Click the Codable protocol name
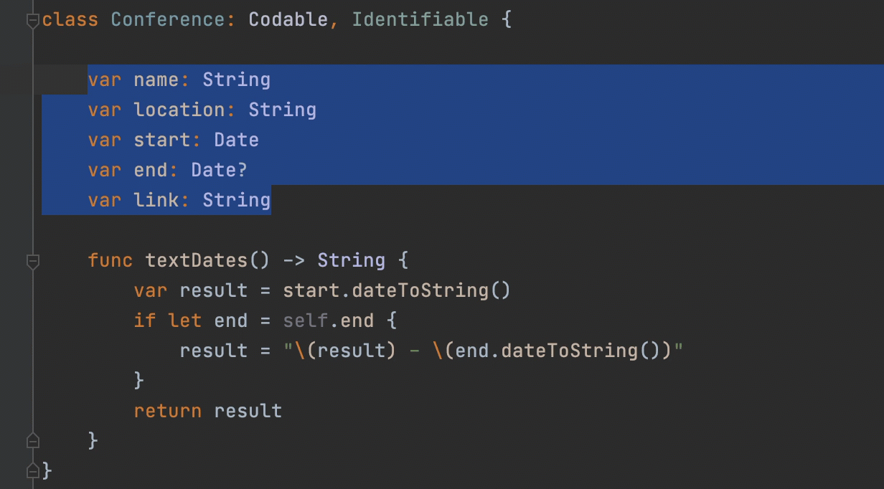This screenshot has width=884, height=489. pos(288,19)
